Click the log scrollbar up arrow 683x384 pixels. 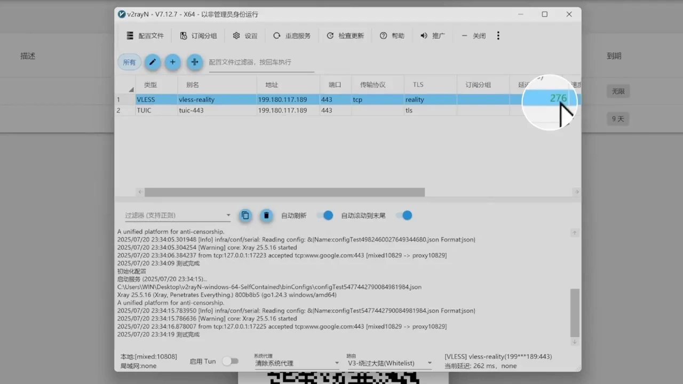click(x=575, y=233)
